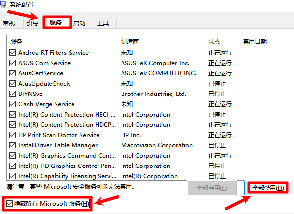The width and height of the screenshot is (294, 214).
Task: Go to the 启动 tab
Action: [x=79, y=23]
